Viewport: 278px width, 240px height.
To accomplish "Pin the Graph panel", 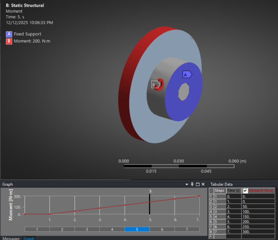I will point(192,184).
